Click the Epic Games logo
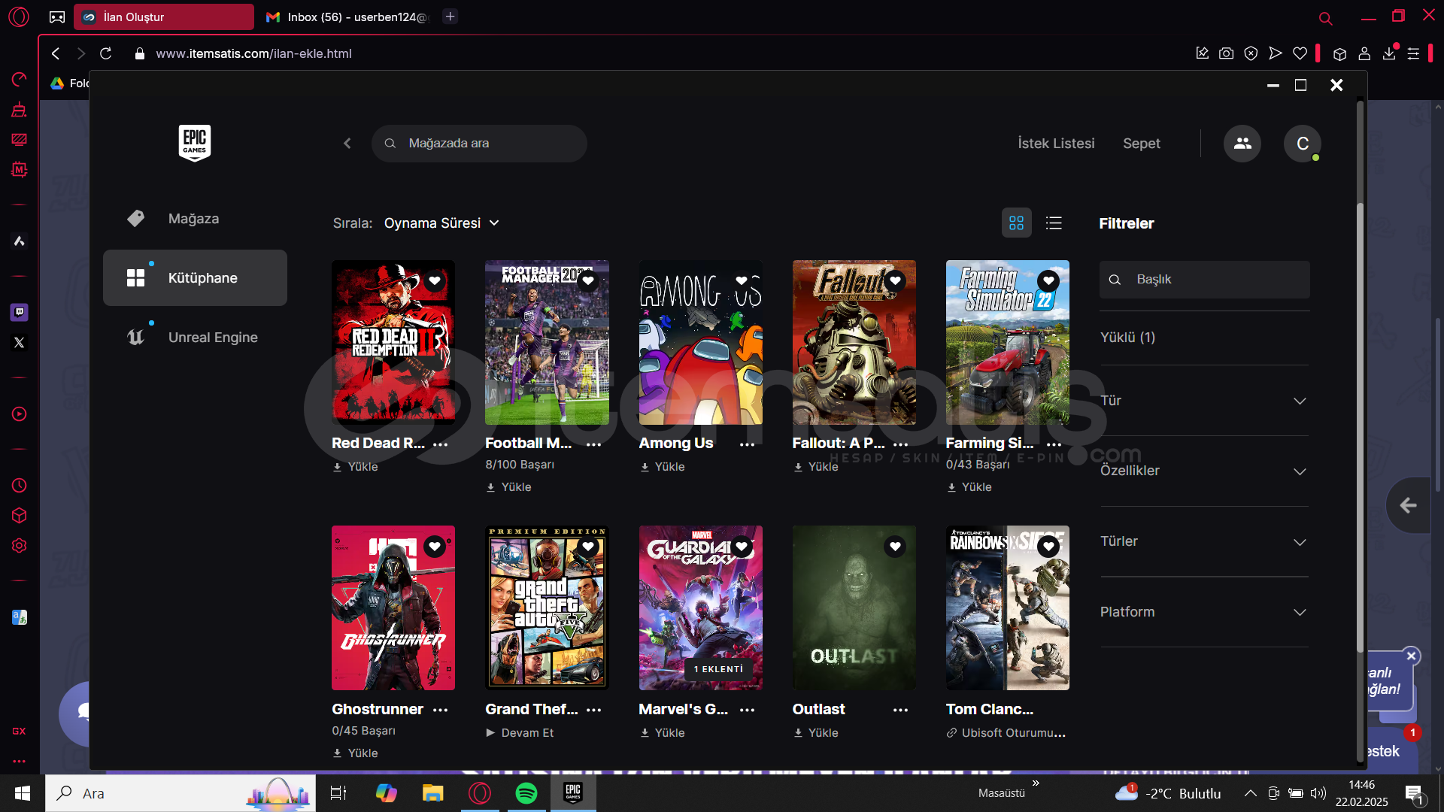 pos(194,143)
